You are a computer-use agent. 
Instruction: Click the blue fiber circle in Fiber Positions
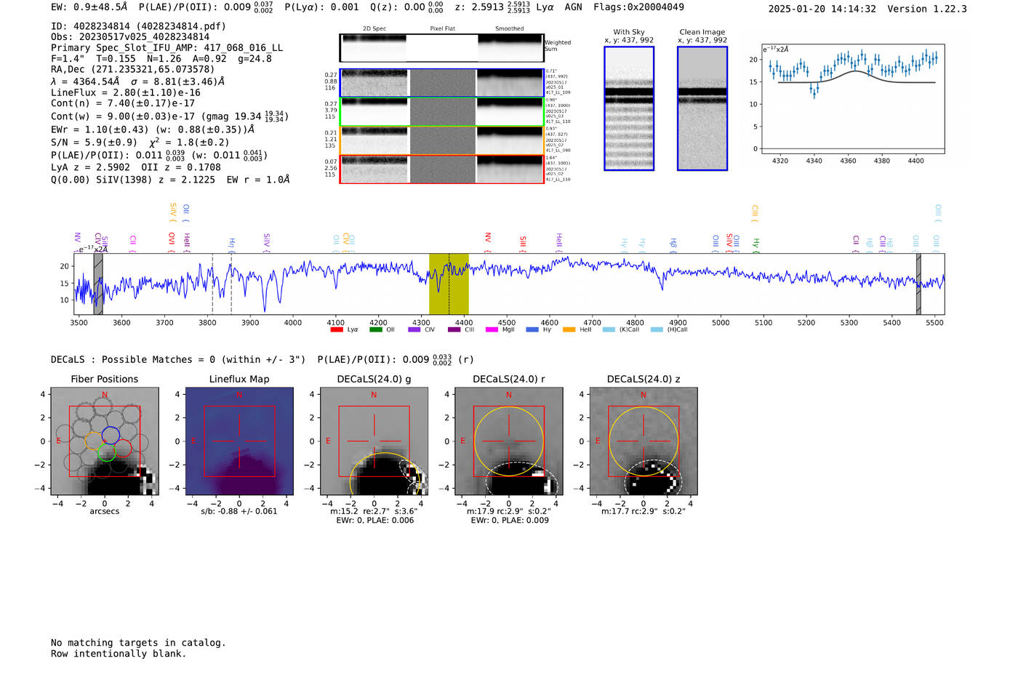(111, 436)
